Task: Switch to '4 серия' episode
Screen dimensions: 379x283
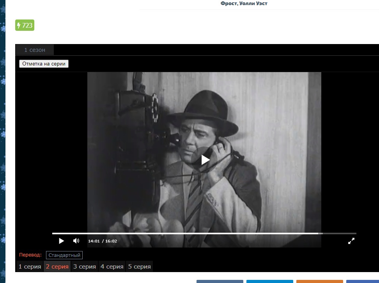Action: [x=112, y=266]
